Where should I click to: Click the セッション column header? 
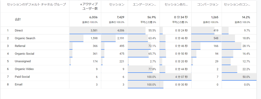tap(117, 5)
